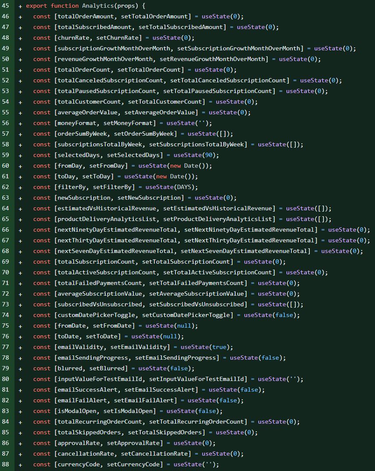Click 'nextSevenDayEstimatedRevenueTotal' on line 68
Screen dimensions: 375x471
click(115, 251)
